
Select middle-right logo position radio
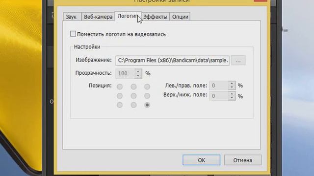pyautogui.click(x=147, y=96)
